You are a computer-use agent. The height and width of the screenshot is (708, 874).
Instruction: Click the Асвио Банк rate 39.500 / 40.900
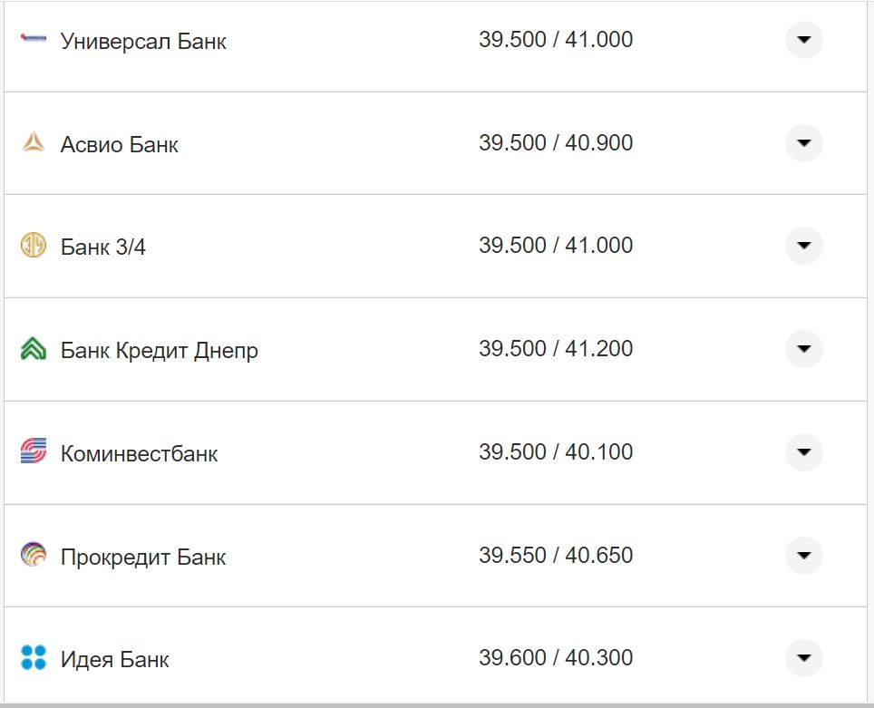556,143
